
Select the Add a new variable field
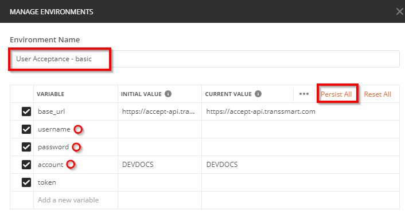pos(76,200)
